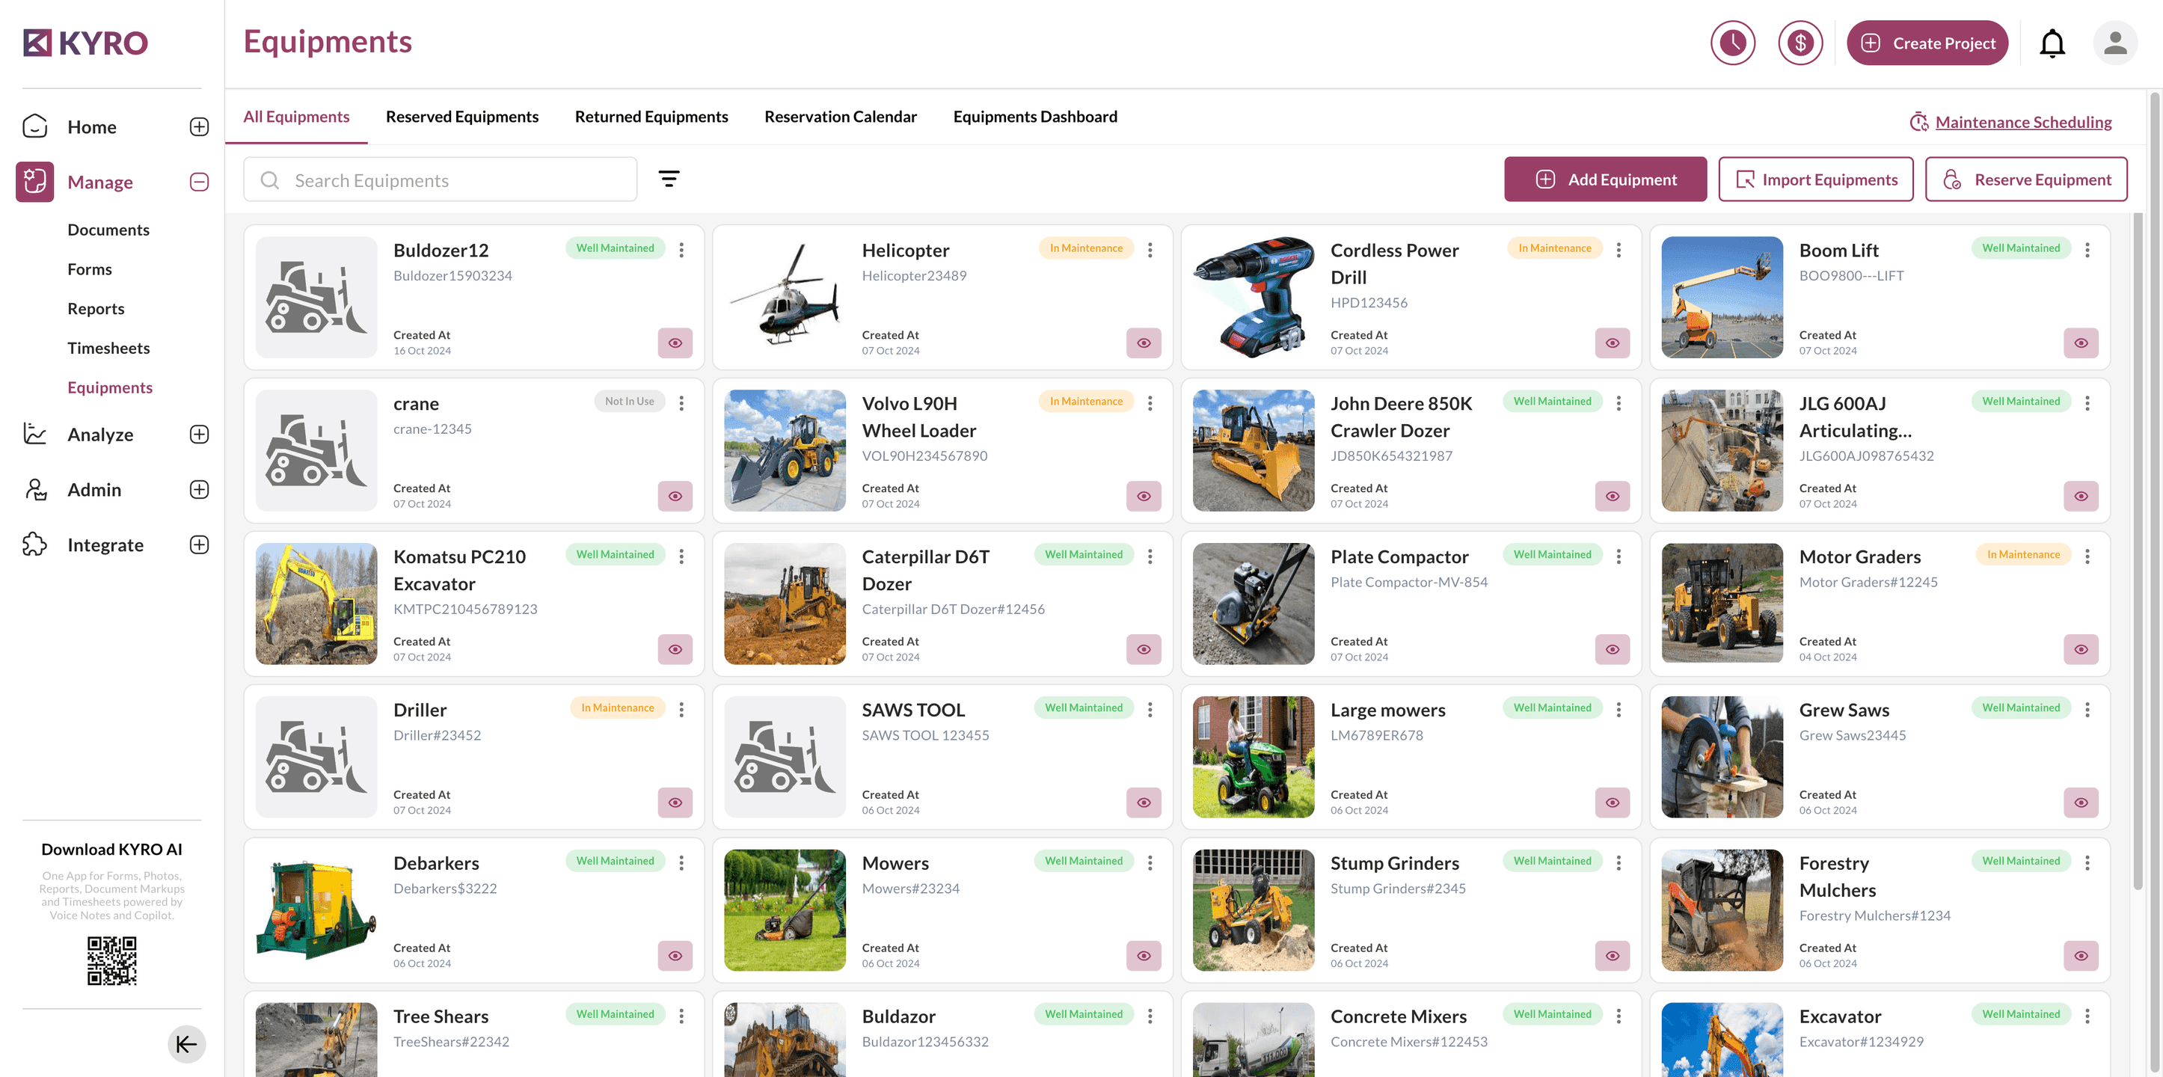Viewport: 2163px width, 1077px height.
Task: Open more options for Debarkers
Action: point(681,863)
